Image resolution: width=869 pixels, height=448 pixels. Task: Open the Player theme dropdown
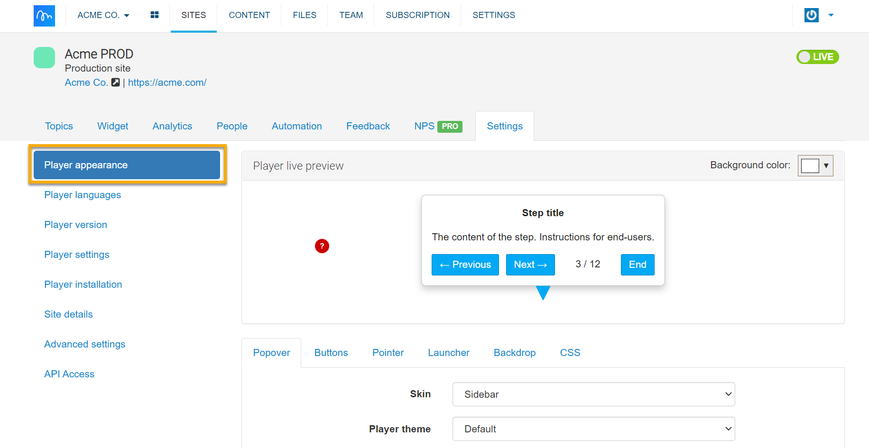(x=593, y=429)
